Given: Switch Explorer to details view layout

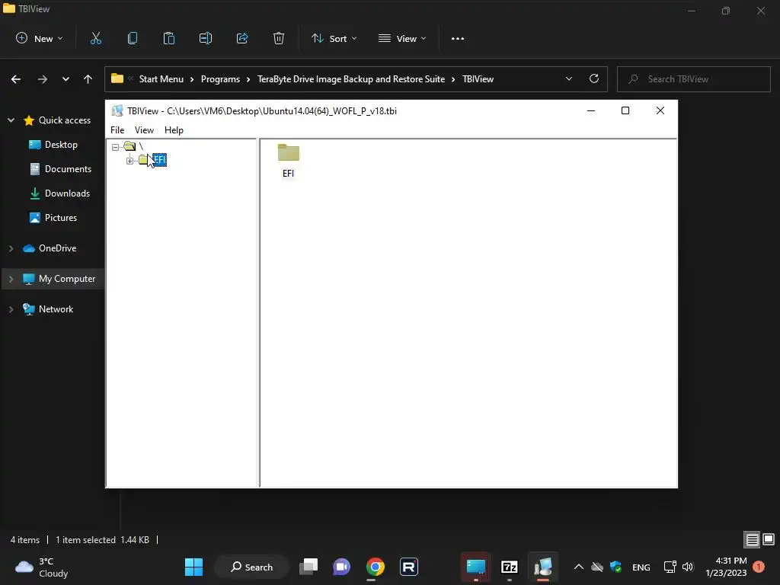Looking at the screenshot, I should (752, 540).
